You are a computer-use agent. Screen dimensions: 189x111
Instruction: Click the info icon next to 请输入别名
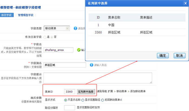point(91,65)
